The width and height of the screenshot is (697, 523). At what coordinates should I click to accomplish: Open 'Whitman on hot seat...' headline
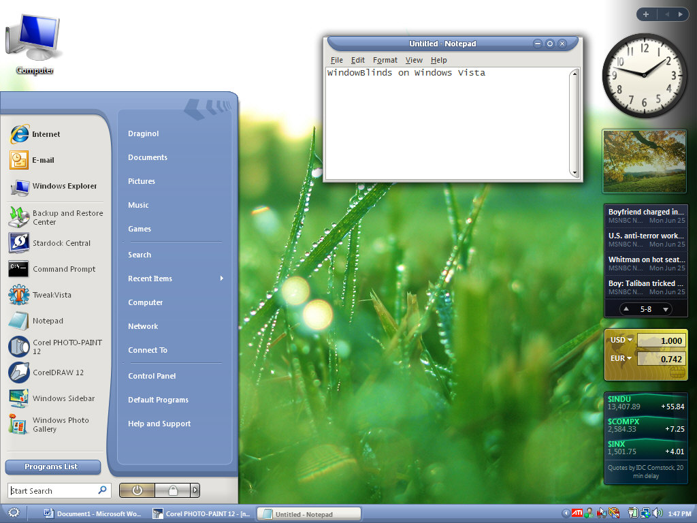coord(647,264)
